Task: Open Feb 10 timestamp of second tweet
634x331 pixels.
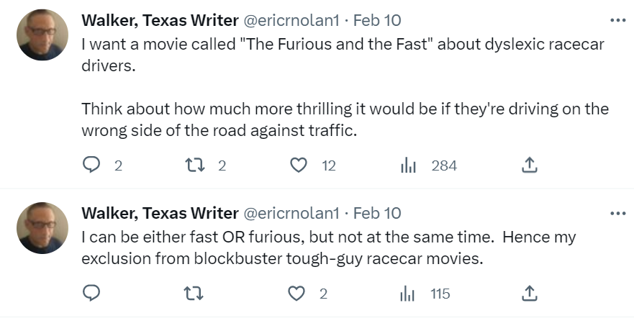Action: click(x=377, y=213)
